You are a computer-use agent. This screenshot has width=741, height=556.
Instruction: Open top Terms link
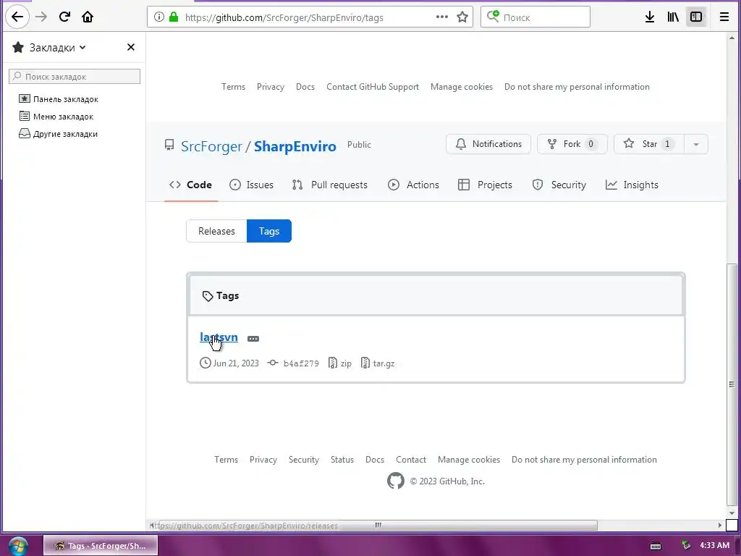click(x=234, y=87)
